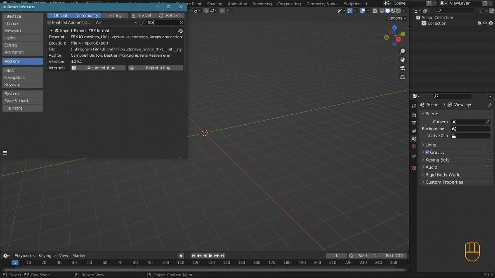Open the Interface preferences section
Viewport: 495px width, 278px height.
tap(22, 16)
